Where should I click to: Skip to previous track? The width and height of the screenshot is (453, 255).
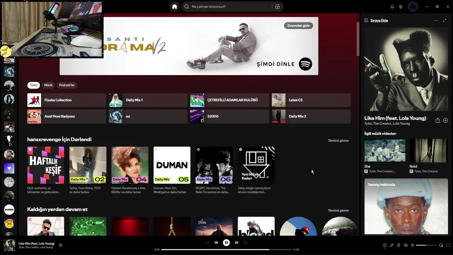216,243
